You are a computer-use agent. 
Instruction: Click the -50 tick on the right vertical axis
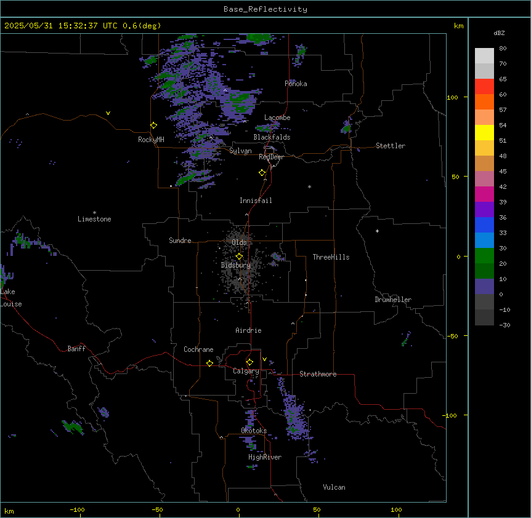pos(452,336)
